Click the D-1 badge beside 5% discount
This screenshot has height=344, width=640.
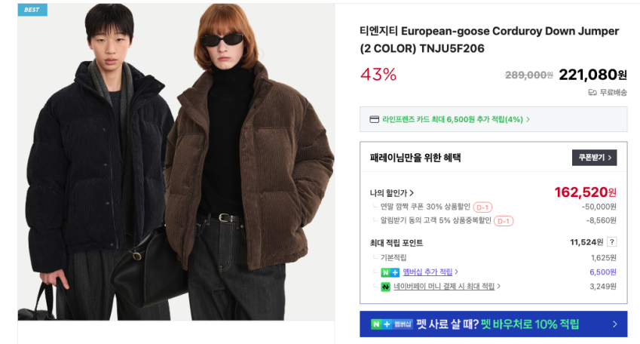(x=504, y=221)
